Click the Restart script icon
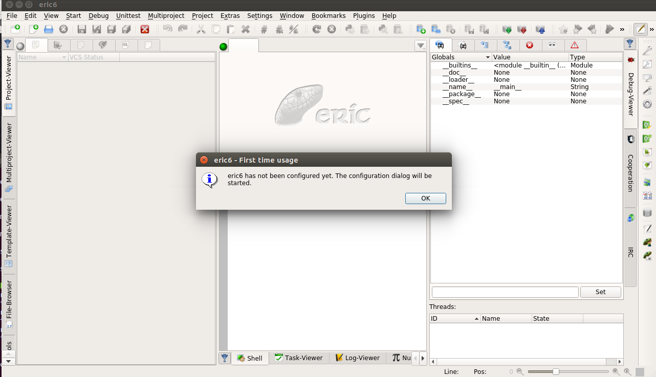The image size is (656, 377). 317,29
